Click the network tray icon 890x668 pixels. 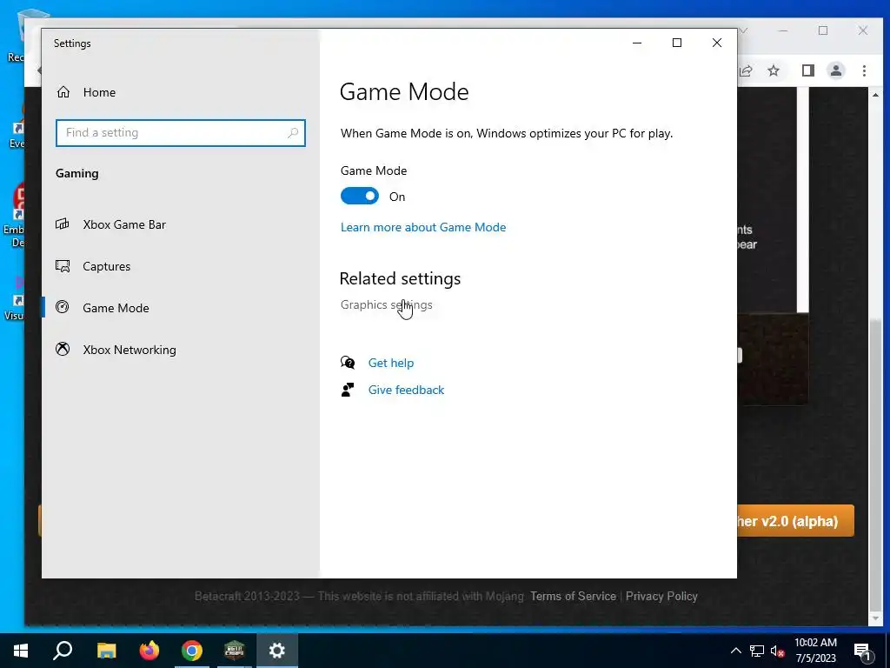coord(757,651)
